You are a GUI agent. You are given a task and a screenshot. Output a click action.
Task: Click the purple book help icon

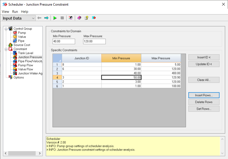[79, 18]
